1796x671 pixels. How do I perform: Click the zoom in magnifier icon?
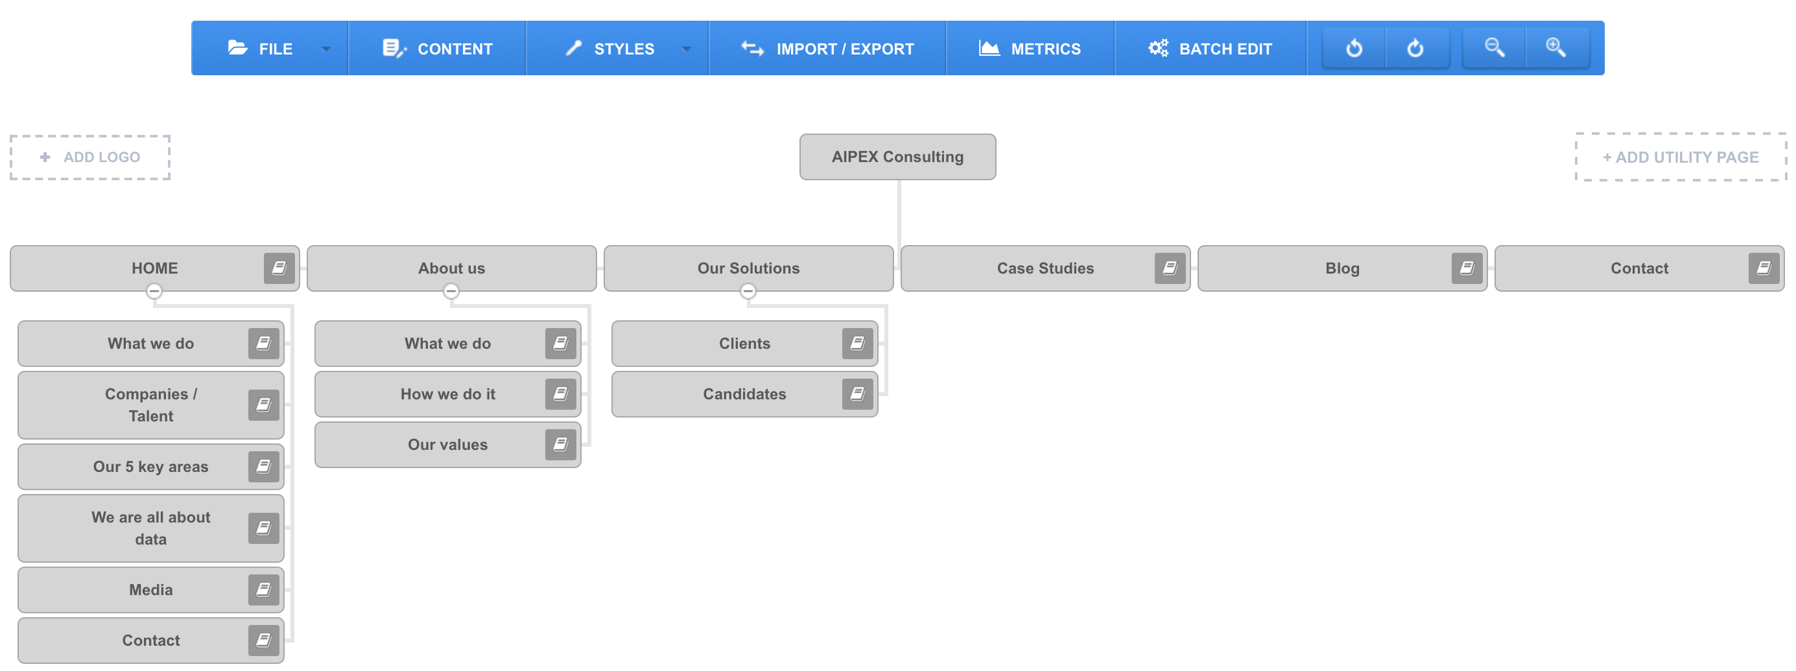(1555, 48)
